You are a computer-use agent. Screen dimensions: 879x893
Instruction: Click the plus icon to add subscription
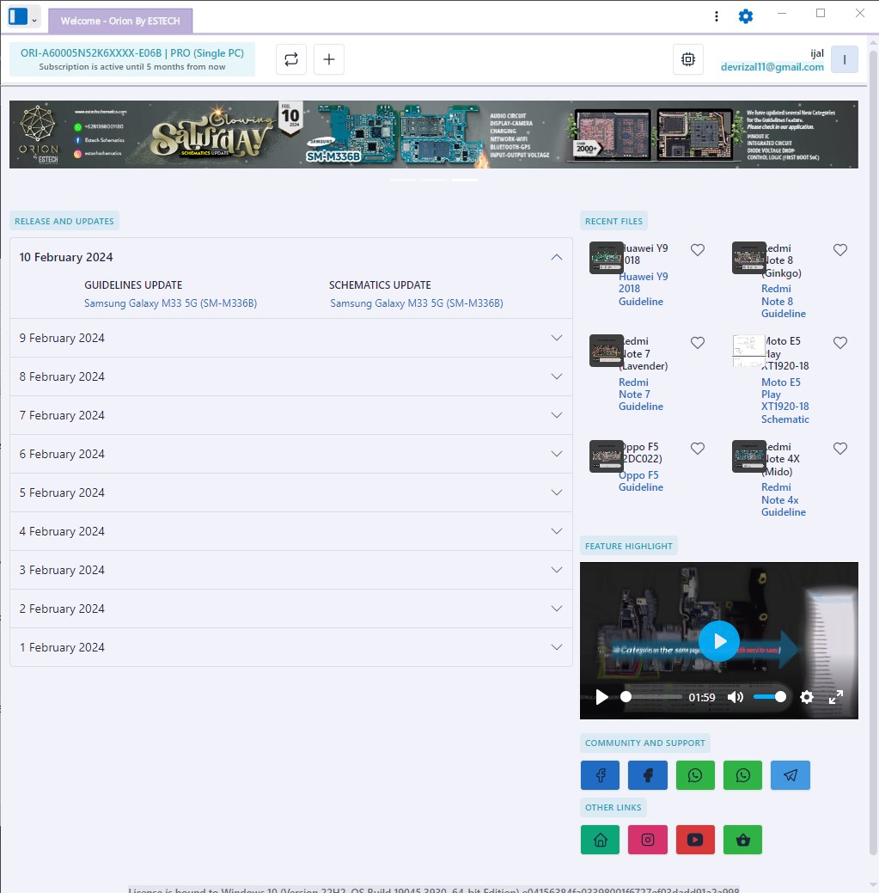(x=329, y=59)
